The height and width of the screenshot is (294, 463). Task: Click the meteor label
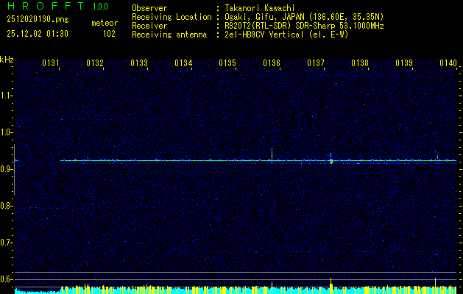pyautogui.click(x=105, y=23)
